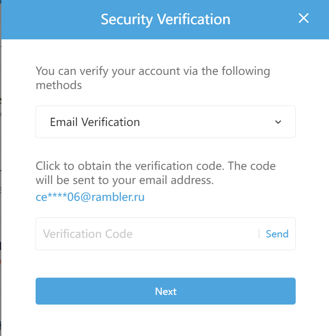
Task: Select the 'Email Verification' label text
Action: 95,122
